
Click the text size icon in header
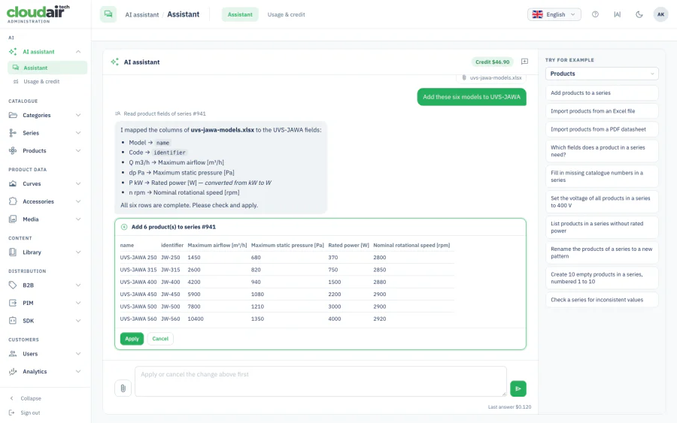click(x=617, y=14)
